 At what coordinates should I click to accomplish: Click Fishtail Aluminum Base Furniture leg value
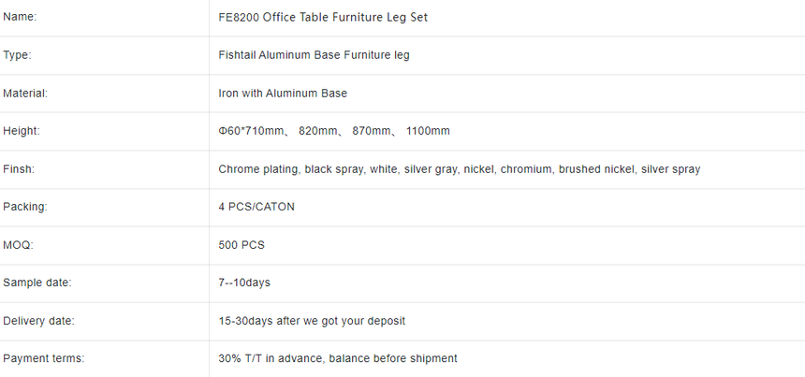(x=314, y=55)
